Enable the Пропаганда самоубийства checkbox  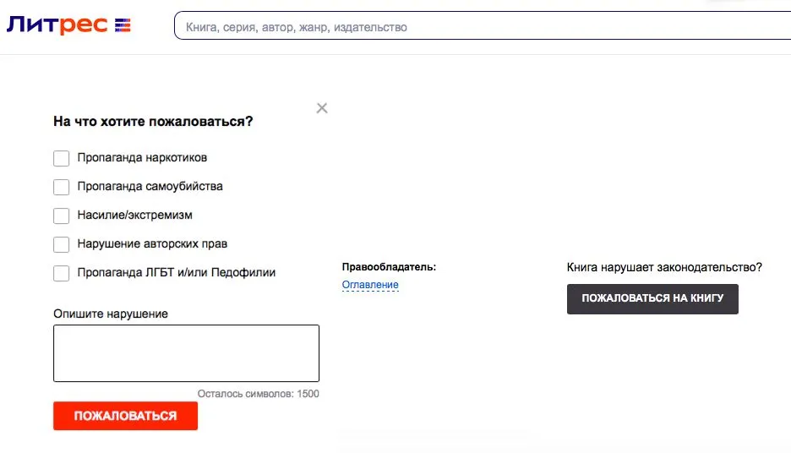click(x=61, y=187)
